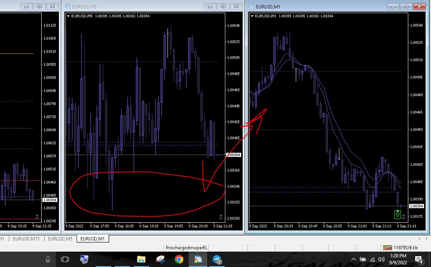Viewport: 431px width, 267px height.
Task: Click the 1.00540 level on M1 price scale
Action: pos(416,25)
